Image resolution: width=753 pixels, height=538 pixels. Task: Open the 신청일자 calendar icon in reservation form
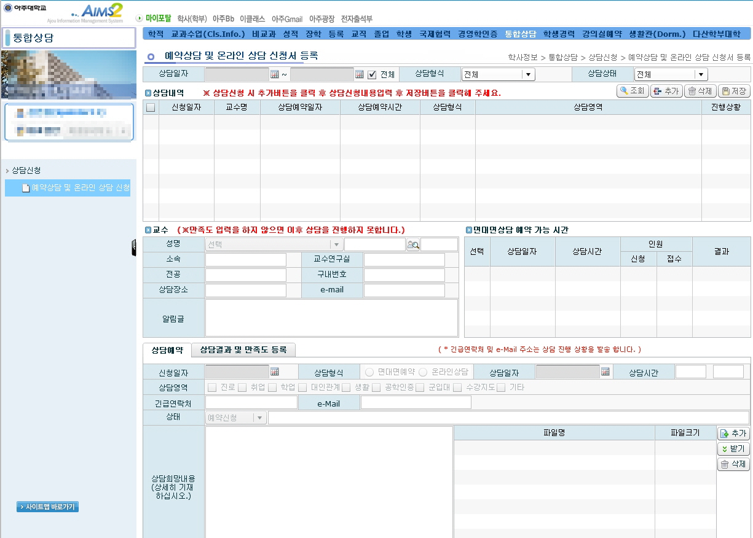pyautogui.click(x=275, y=372)
